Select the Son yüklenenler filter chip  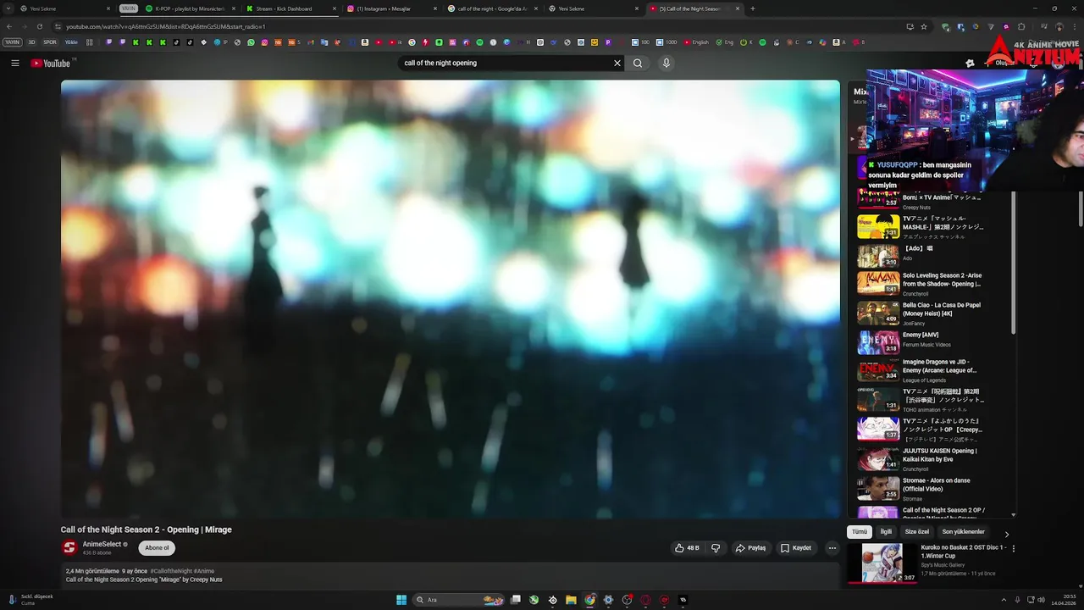click(x=964, y=532)
